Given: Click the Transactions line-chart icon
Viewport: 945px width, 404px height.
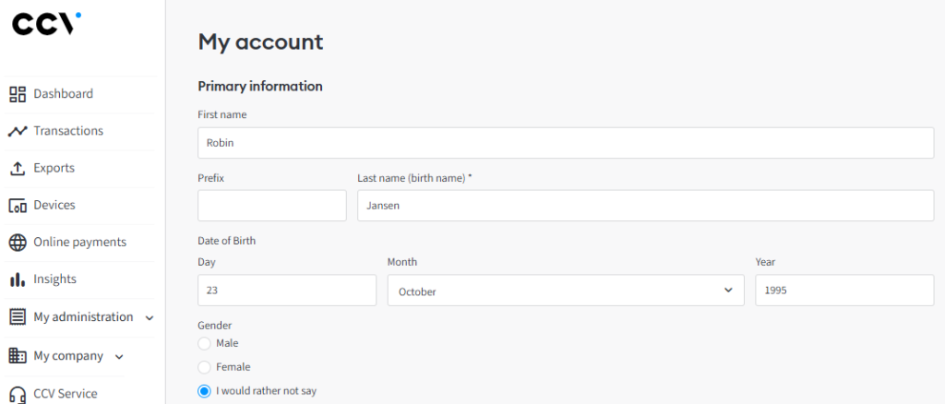Looking at the screenshot, I should point(18,131).
